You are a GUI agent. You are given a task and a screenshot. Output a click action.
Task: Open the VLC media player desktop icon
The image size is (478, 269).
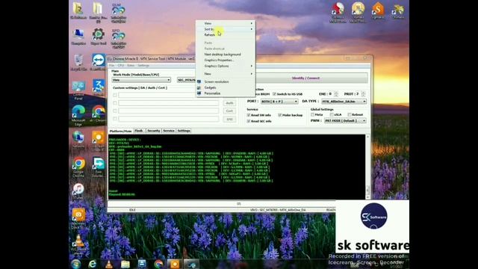pos(78,241)
